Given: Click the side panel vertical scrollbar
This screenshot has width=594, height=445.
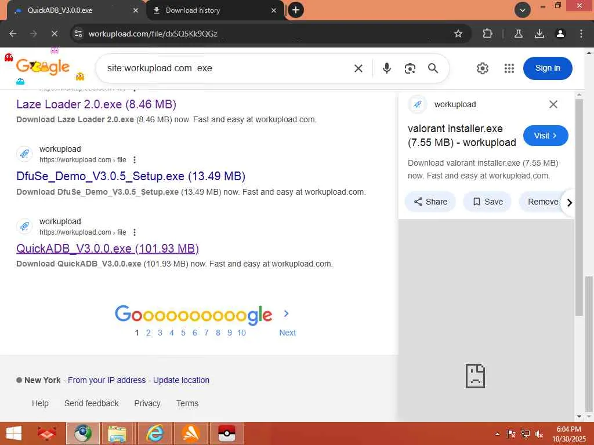Looking at the screenshot, I should tap(578, 207).
